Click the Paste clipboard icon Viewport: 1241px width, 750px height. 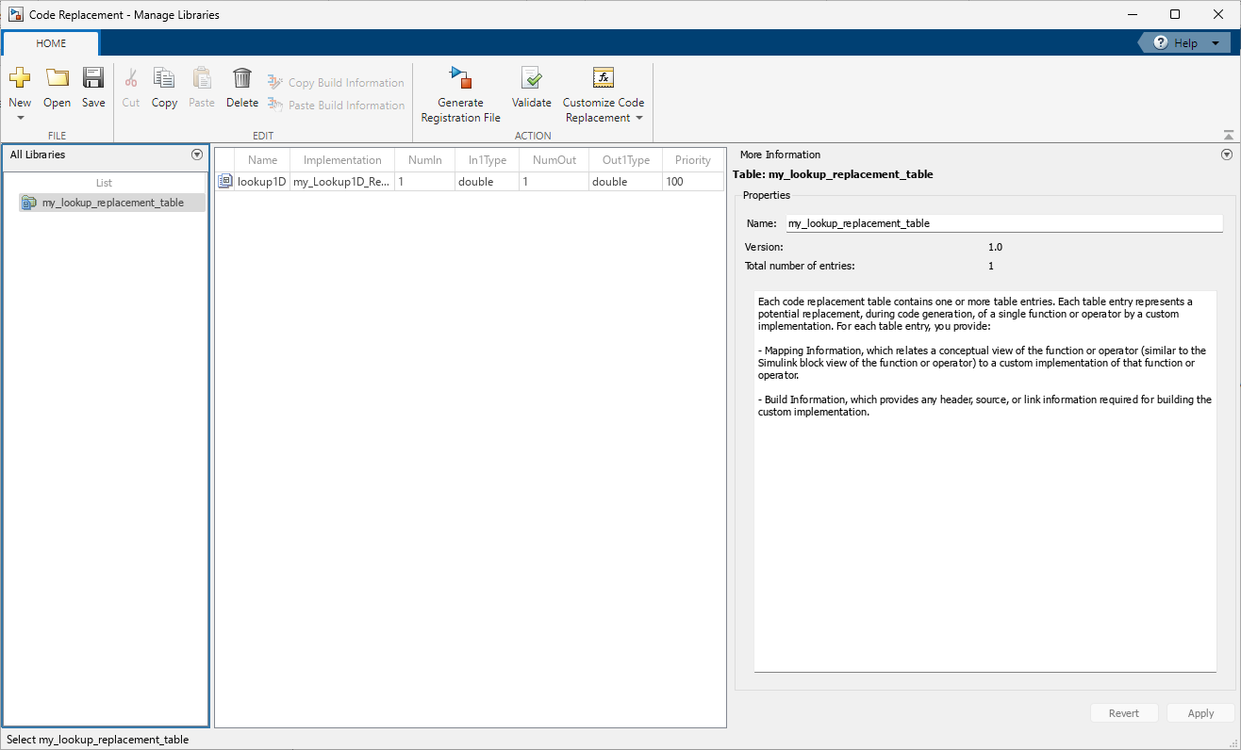202,78
